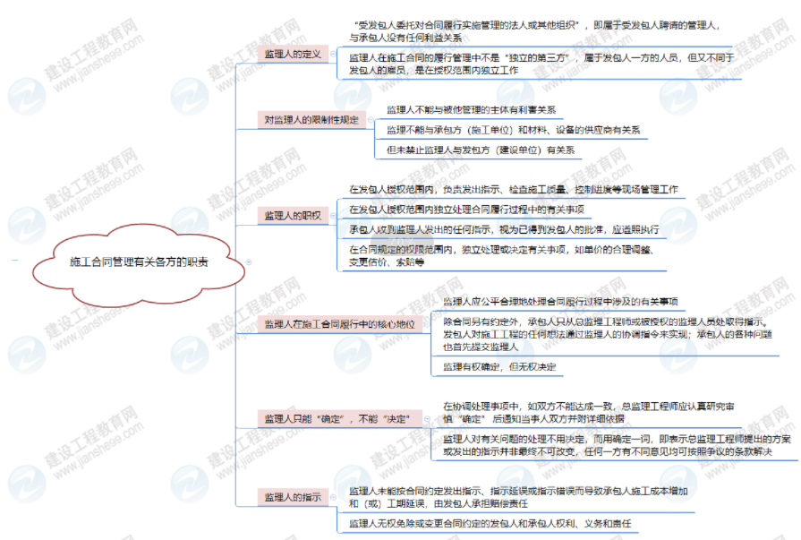
Task: Click the subtopic 监理人不能与被他管理的主体有利害关系
Action: (471, 110)
